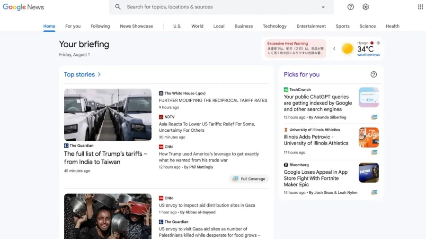Open full coverage icon for Bloomberg story
Image resolution: width=426 pixels, height=239 pixels.
click(374, 192)
